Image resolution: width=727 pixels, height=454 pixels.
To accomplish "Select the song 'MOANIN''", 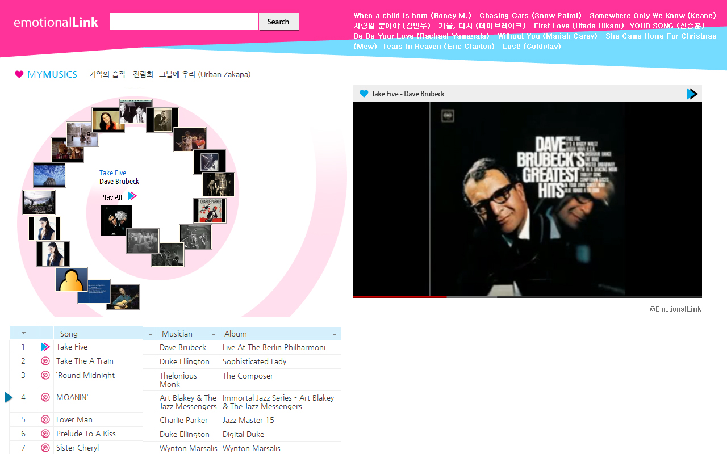I will (72, 397).
